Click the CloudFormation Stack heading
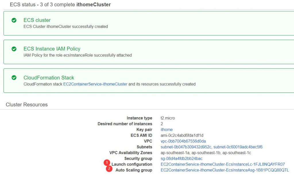294x175 pixels. tap(49, 78)
